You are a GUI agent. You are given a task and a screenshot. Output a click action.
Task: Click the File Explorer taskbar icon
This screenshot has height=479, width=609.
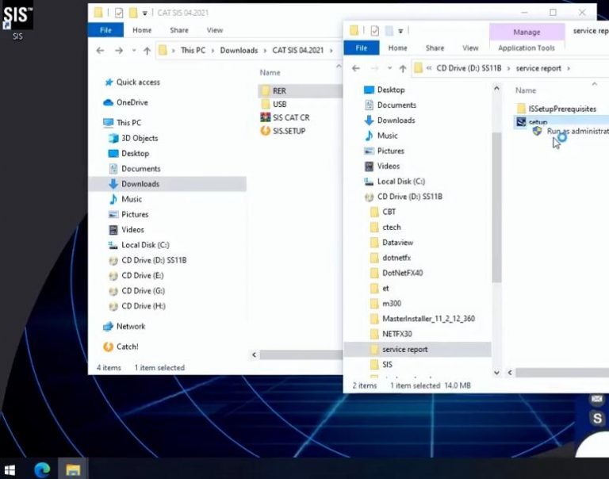[x=73, y=469]
